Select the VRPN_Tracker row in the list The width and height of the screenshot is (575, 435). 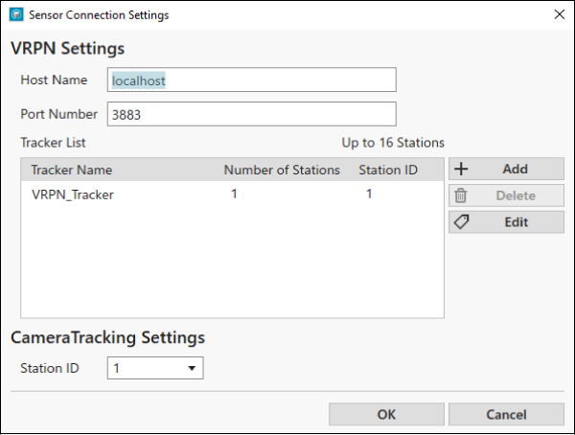pos(232,195)
